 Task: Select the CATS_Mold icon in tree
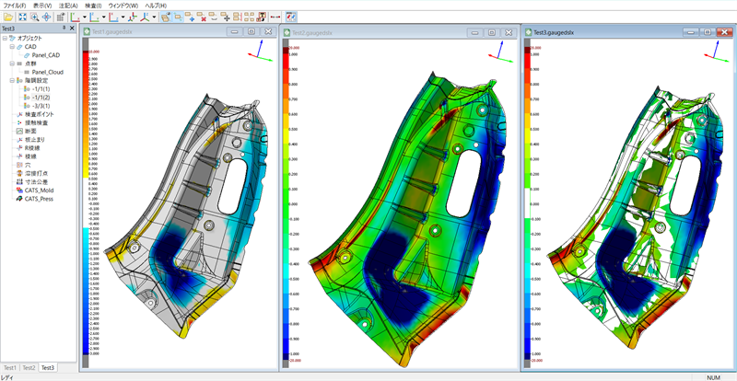tap(18, 190)
